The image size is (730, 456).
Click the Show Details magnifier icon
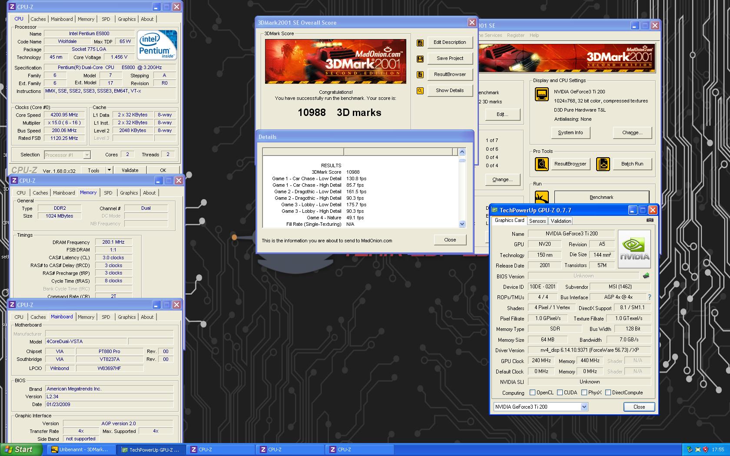point(420,91)
